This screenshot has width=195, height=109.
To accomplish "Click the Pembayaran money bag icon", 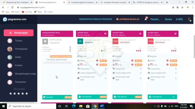I will coord(10,49).
